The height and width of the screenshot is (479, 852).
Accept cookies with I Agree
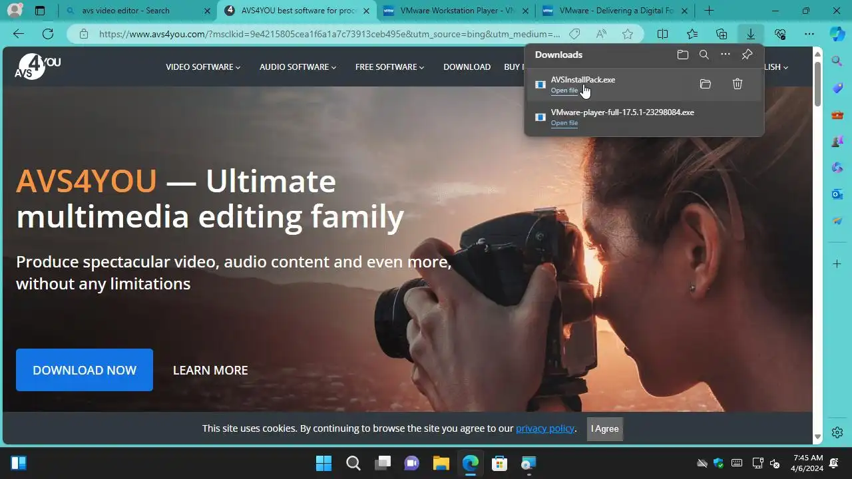tap(604, 428)
